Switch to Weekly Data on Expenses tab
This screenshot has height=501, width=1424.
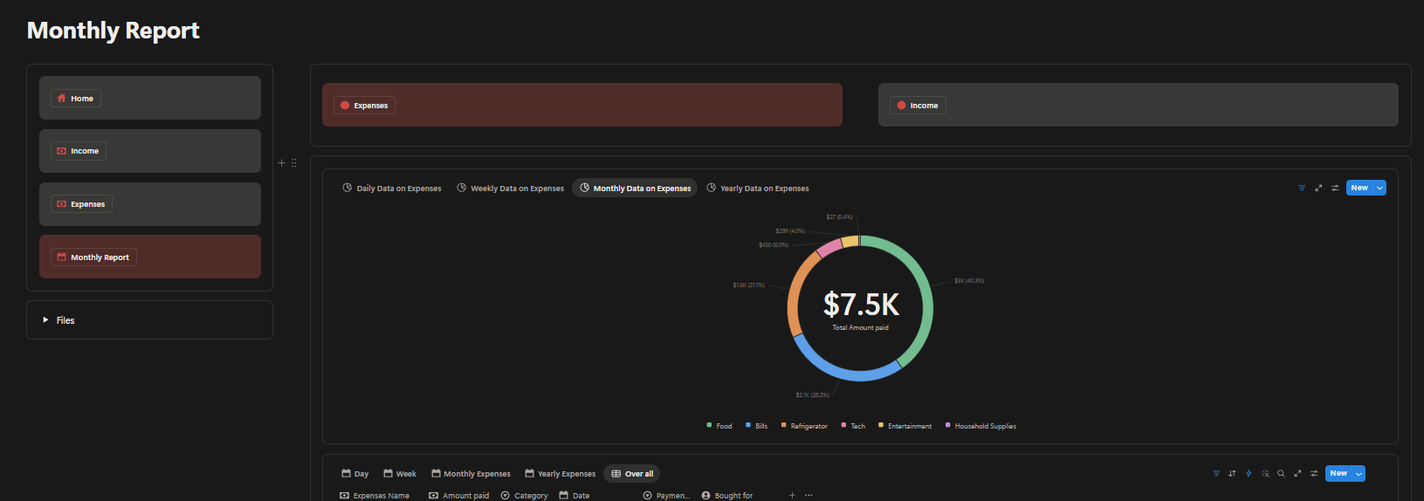[x=511, y=189]
